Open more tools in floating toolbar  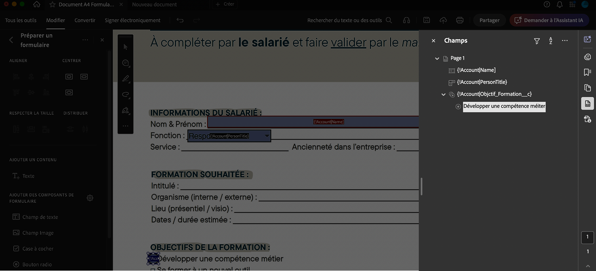click(126, 126)
